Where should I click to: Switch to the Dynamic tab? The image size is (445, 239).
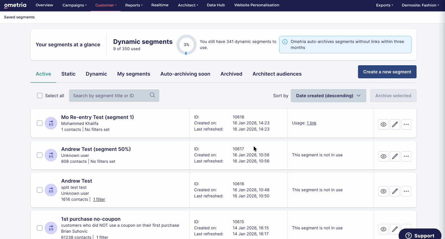coord(96,74)
